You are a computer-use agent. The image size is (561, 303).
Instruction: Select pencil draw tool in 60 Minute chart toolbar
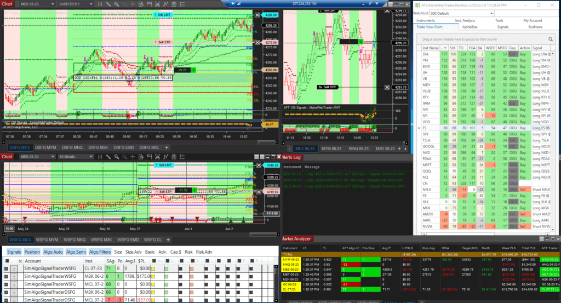click(108, 157)
